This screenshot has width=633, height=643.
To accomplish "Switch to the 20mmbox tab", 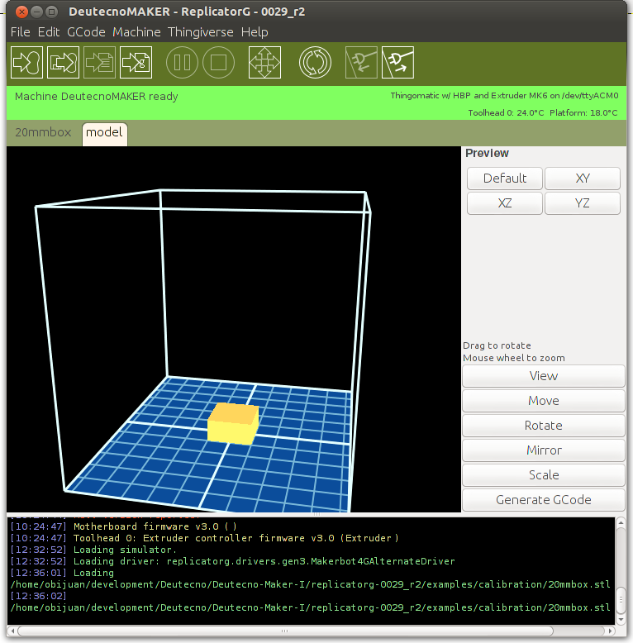I will (43, 132).
